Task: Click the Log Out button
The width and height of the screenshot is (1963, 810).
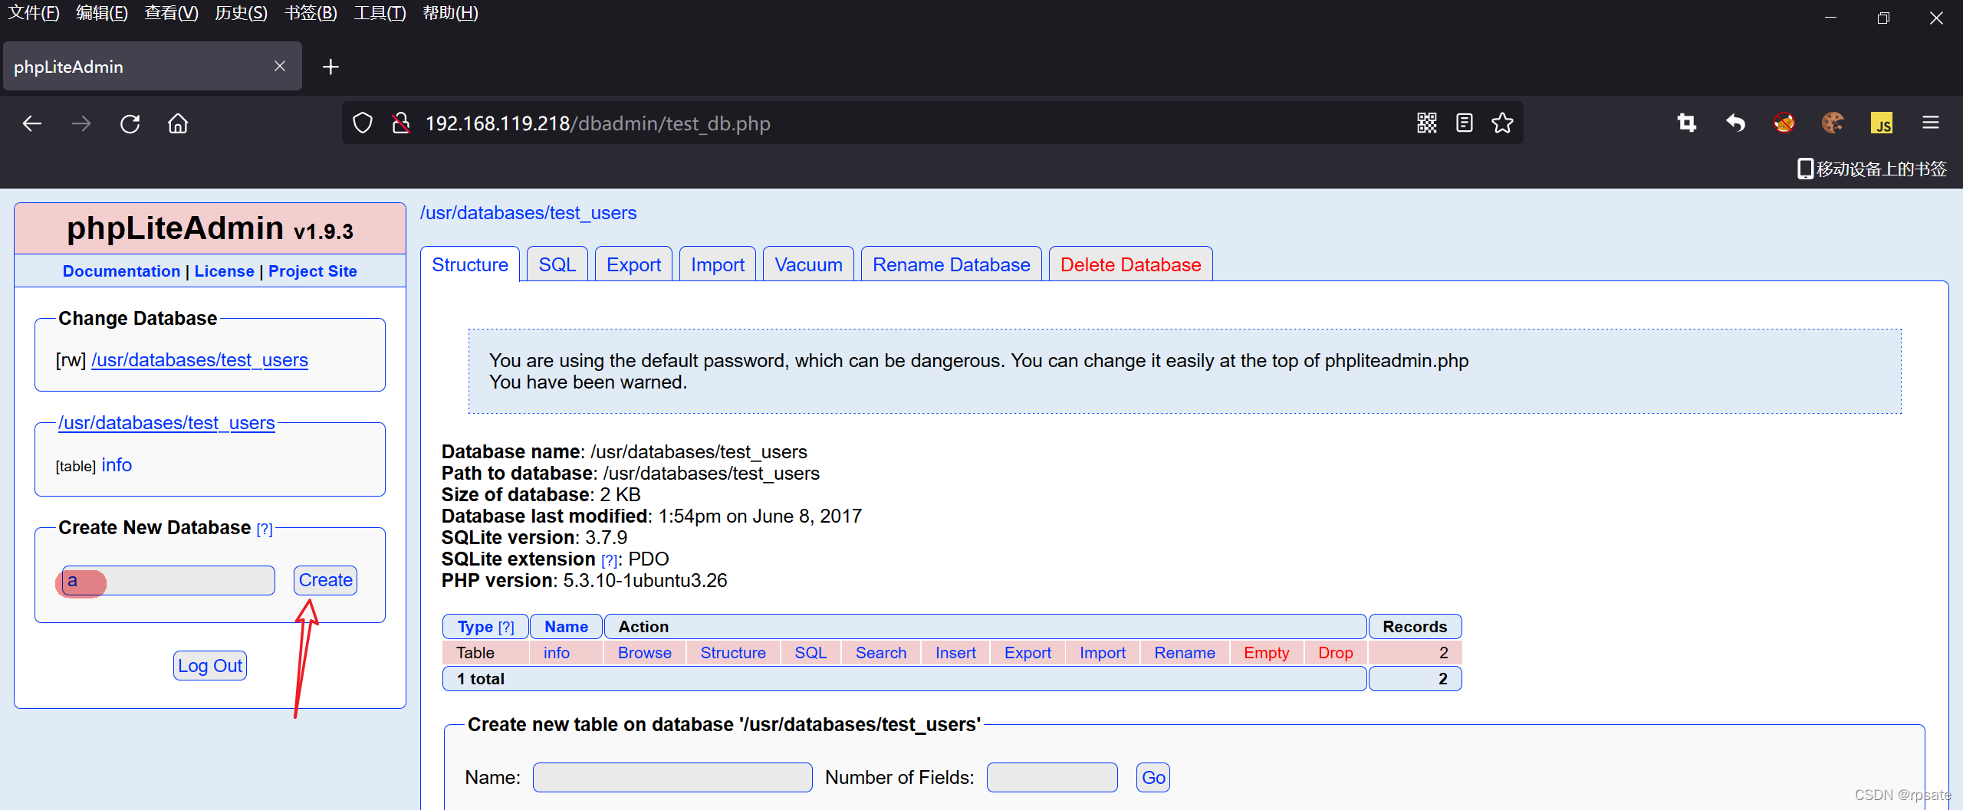Action: pos(210,666)
